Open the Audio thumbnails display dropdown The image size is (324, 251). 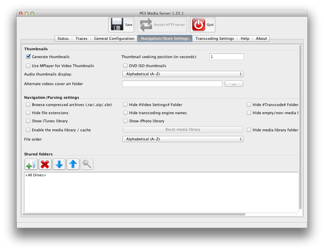(x=183, y=74)
